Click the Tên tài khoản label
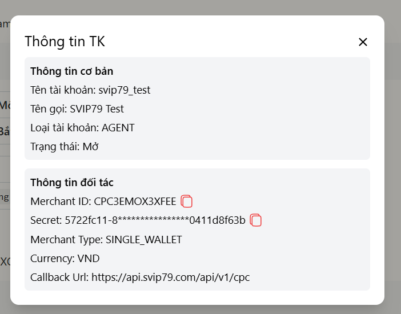Screen dimensions: 401x314 point(63,90)
